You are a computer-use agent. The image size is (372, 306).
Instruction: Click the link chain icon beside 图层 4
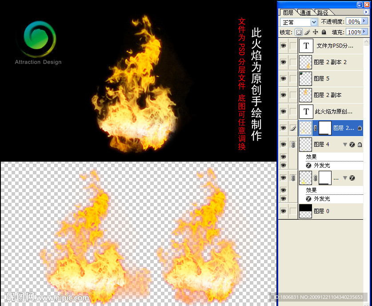(293, 145)
